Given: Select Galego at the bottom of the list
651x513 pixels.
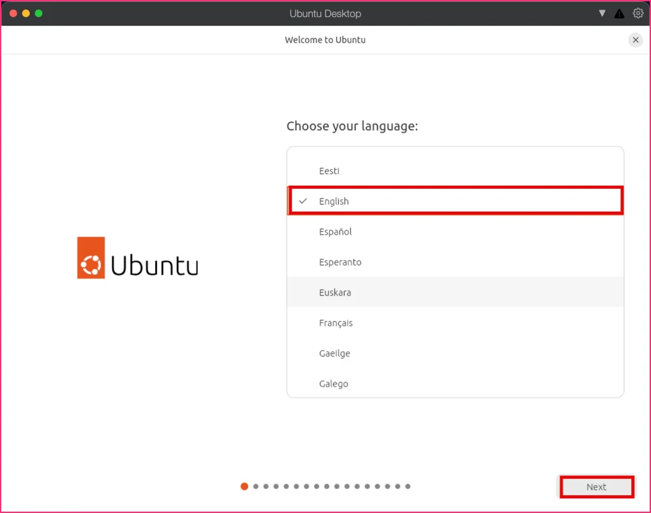Looking at the screenshot, I should pyautogui.click(x=455, y=383).
